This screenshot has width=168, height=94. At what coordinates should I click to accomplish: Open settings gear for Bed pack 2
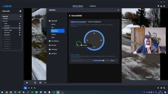[x=20, y=35]
